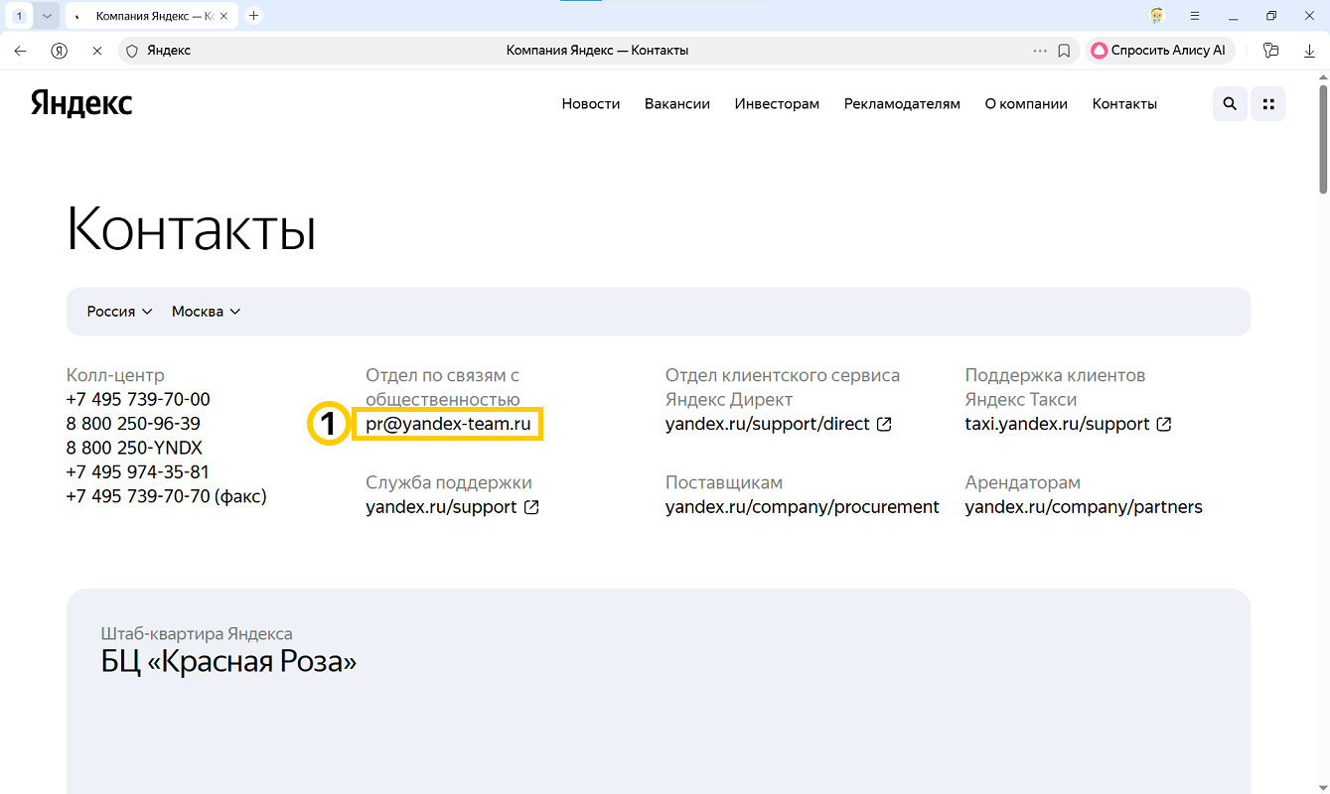
Task: Go to the Инвесторам section
Action: tap(777, 104)
